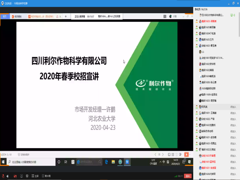Viewport: 240px width, 180px height.
Task: Open the Windows notification center
Action: pos(190,162)
